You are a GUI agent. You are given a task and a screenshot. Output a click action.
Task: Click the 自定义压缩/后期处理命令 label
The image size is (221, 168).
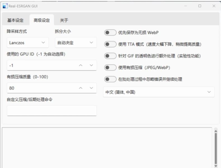[x=30, y=99]
